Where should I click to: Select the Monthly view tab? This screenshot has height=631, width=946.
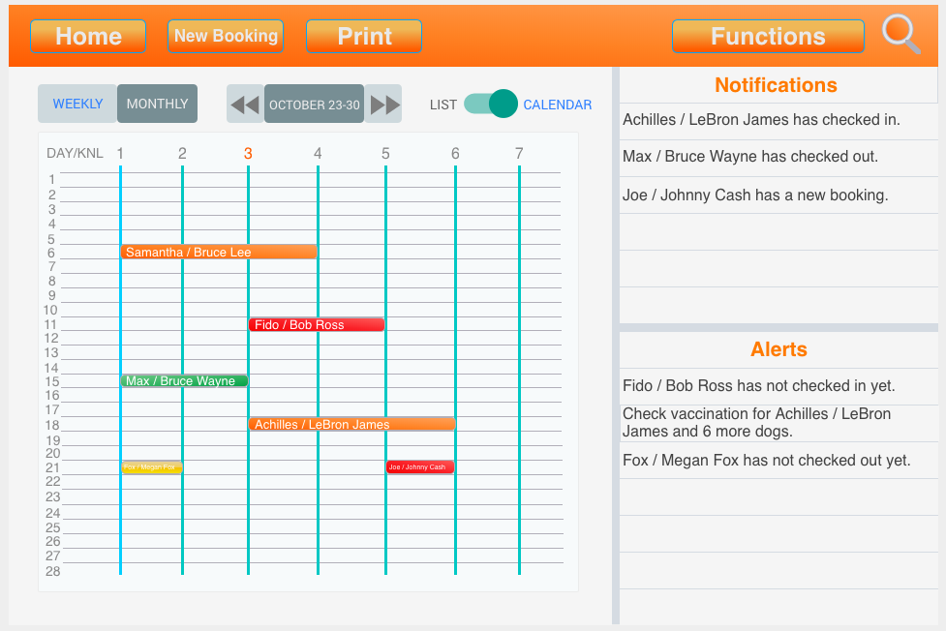point(157,104)
